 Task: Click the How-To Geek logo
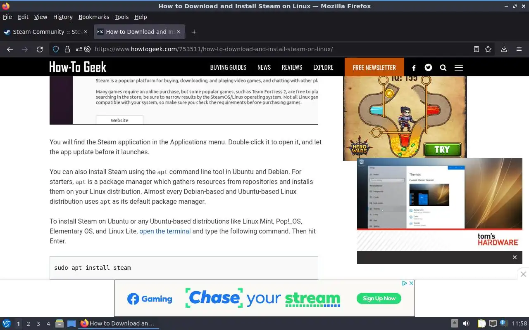[78, 67]
